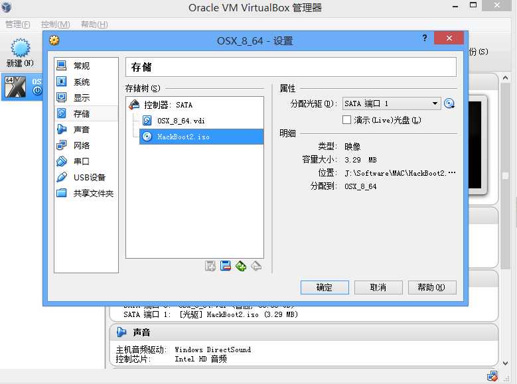This screenshot has height=384, width=517.
Task: Open the 共享文件夹 (Shared folders) category
Action: (x=86, y=193)
